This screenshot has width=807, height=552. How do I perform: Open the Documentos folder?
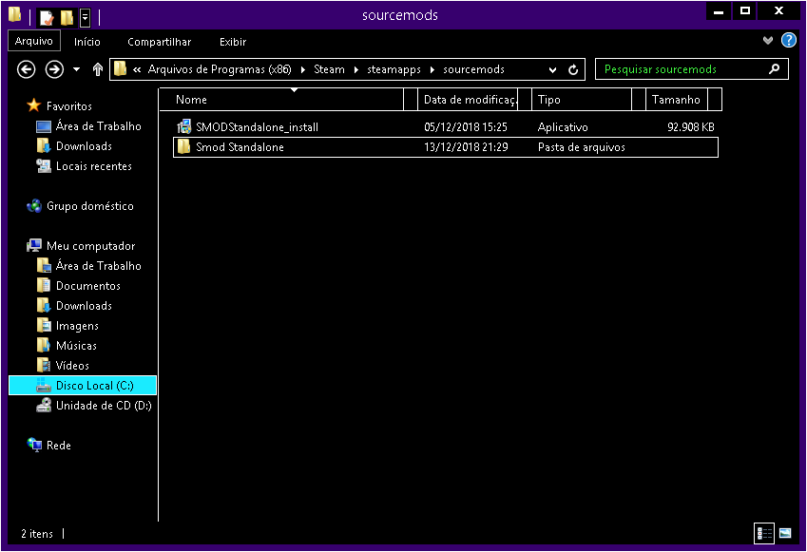[x=88, y=286]
